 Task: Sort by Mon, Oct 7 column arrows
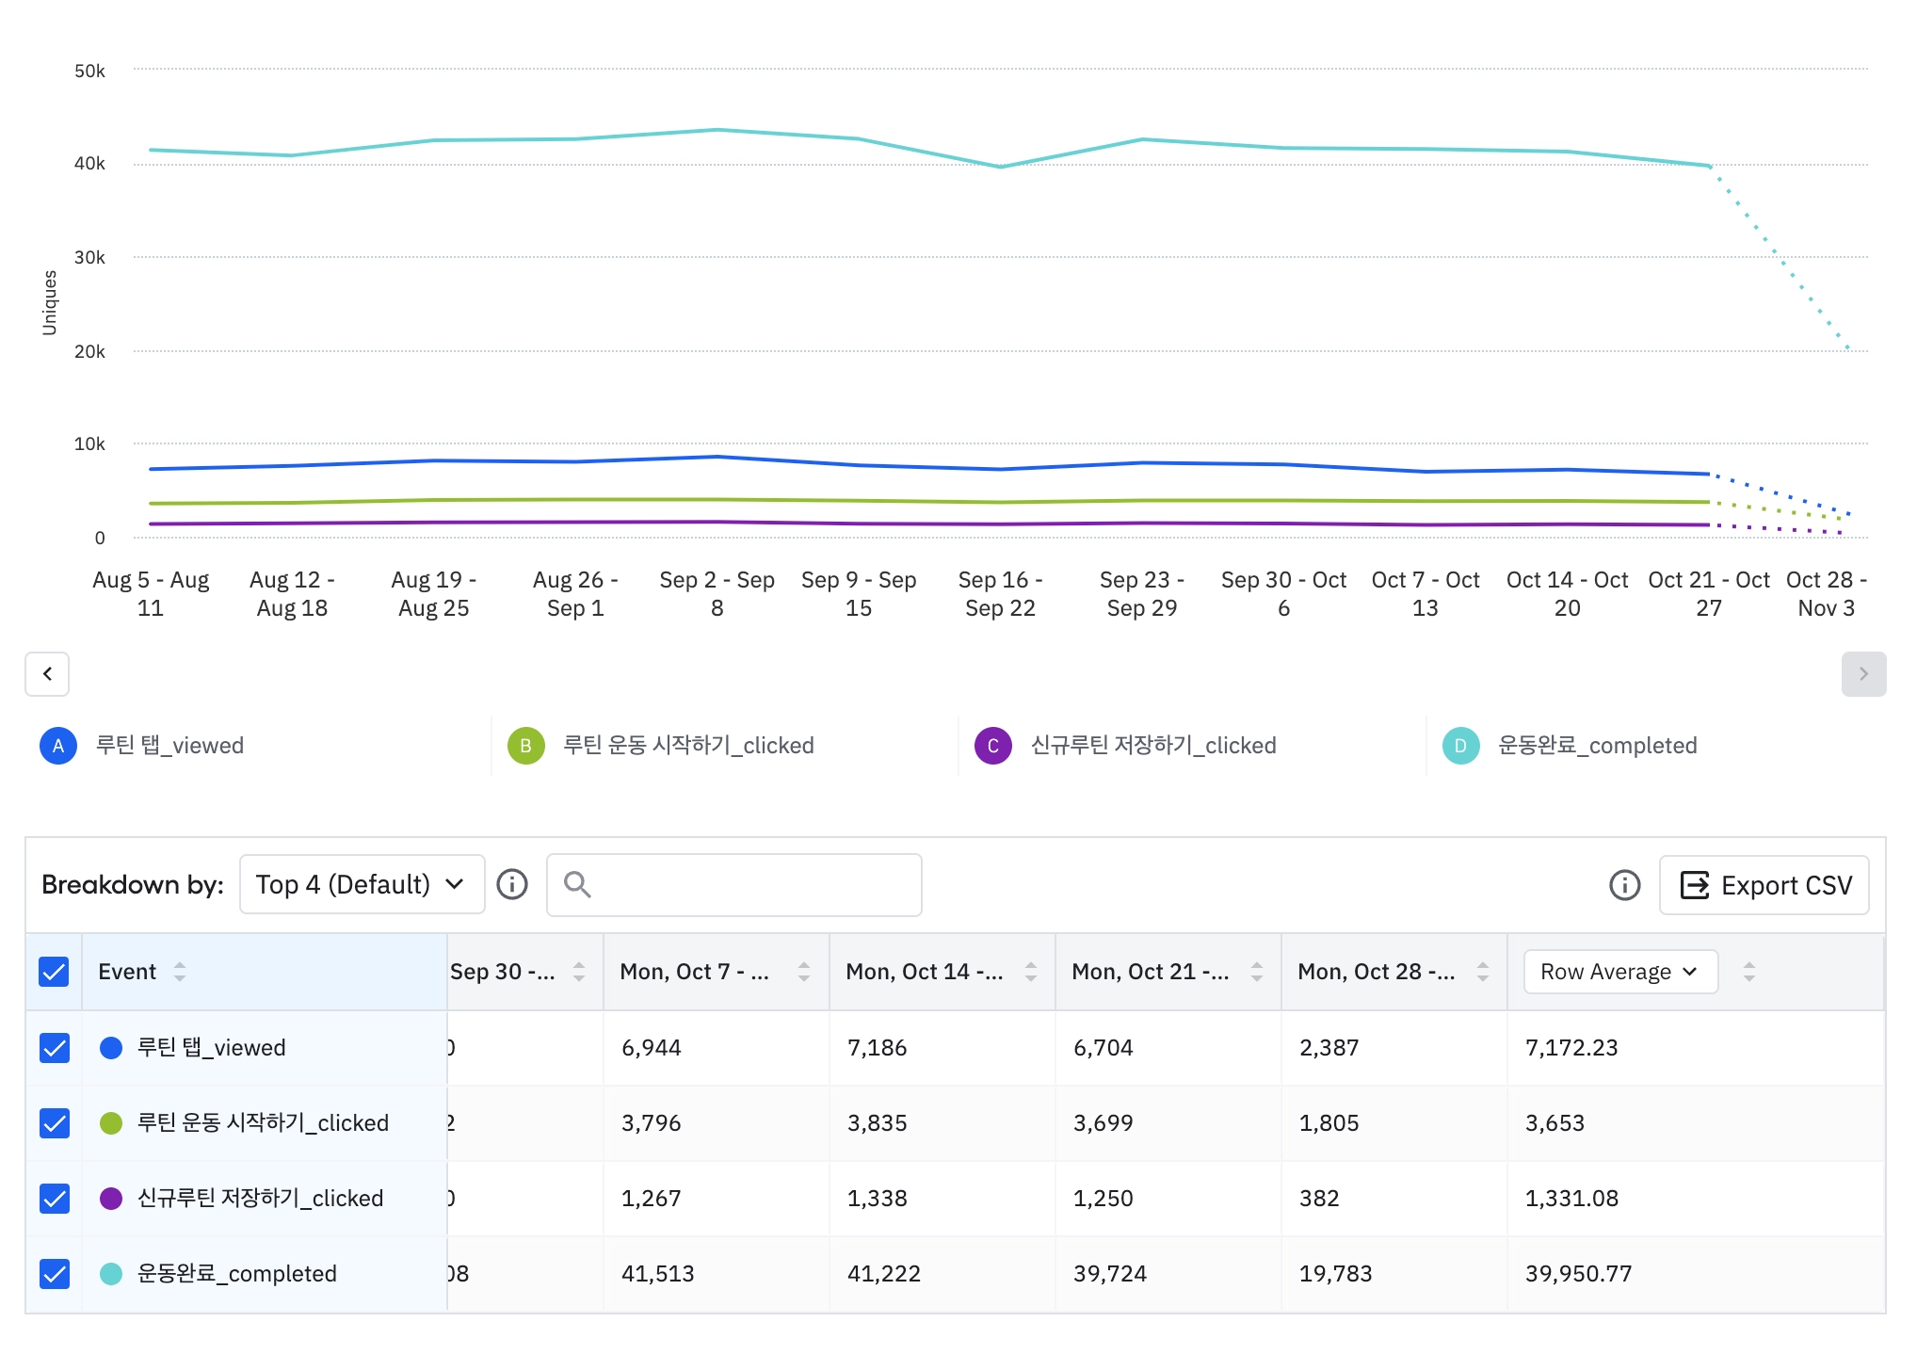coord(804,972)
